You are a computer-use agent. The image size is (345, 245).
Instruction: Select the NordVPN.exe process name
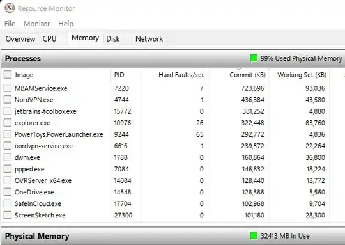pos(34,100)
